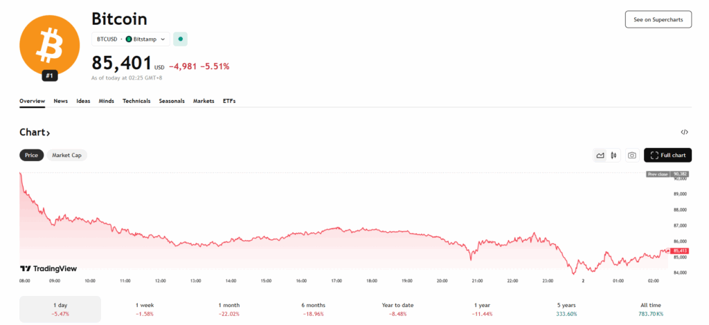Switch to the area chart style

[x=600, y=156]
